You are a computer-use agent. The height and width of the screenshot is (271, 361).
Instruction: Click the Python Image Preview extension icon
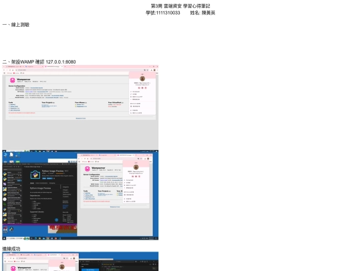pos(35,175)
